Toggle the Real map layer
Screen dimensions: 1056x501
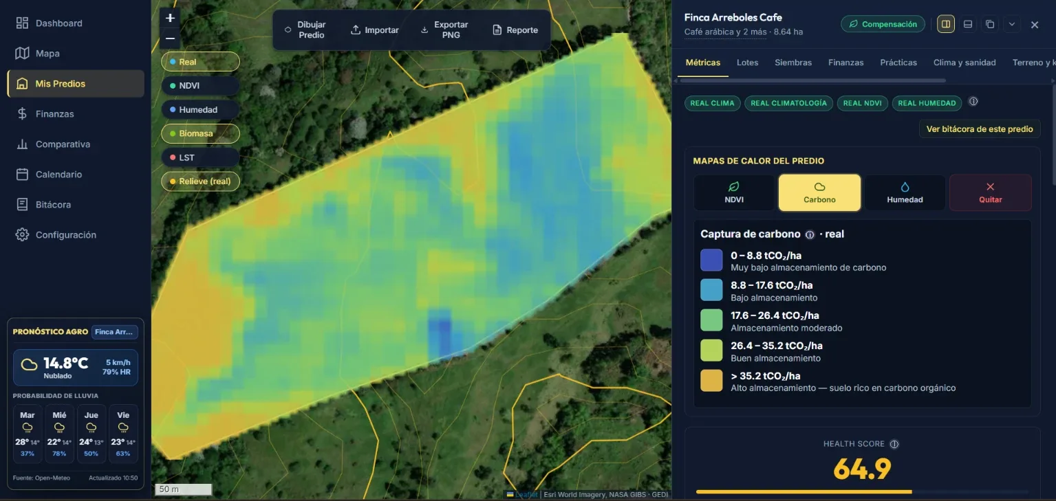200,62
